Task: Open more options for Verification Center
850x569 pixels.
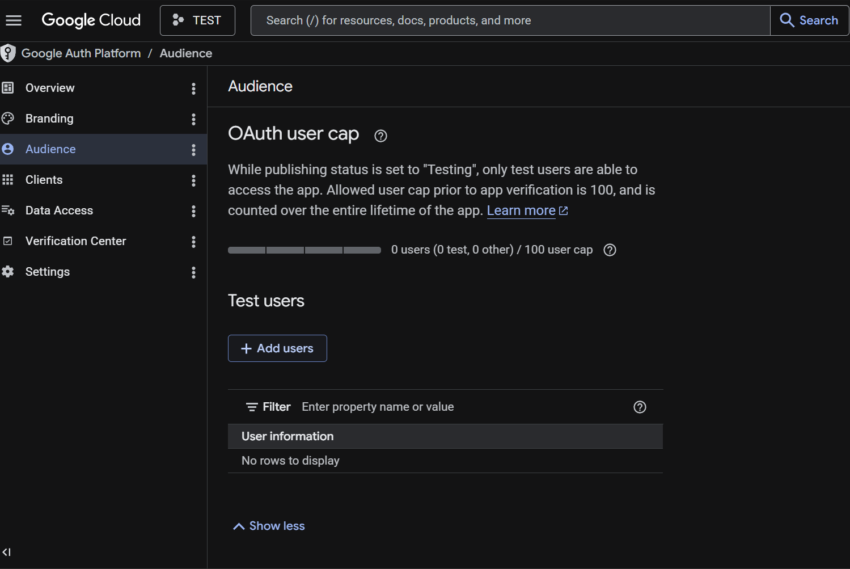Action: pyautogui.click(x=194, y=242)
